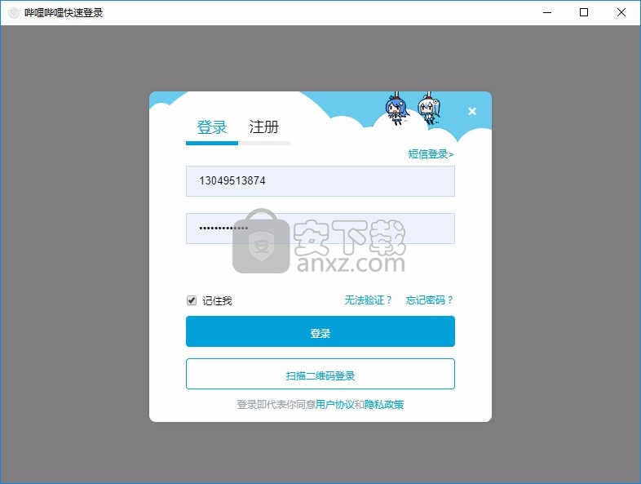Click the bilibili app icon in title bar
This screenshot has height=484, width=641.
tap(14, 13)
